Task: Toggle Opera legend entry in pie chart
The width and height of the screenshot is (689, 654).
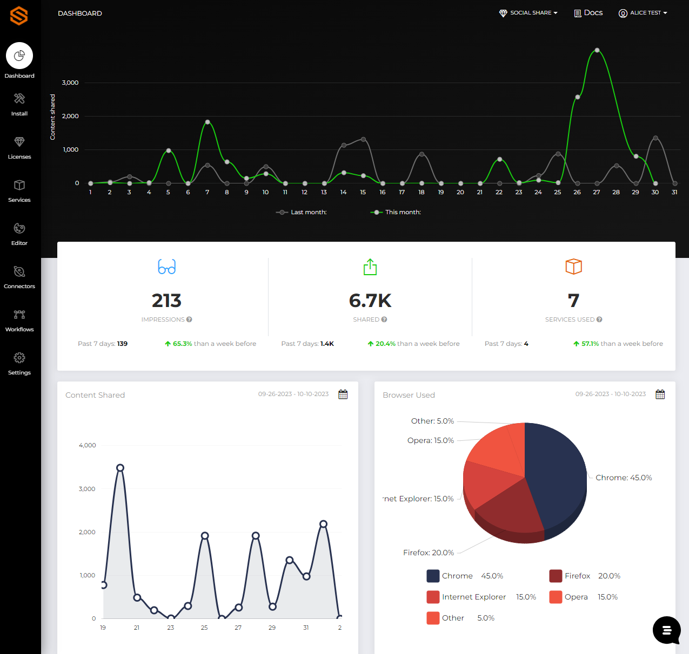Action: click(x=584, y=597)
